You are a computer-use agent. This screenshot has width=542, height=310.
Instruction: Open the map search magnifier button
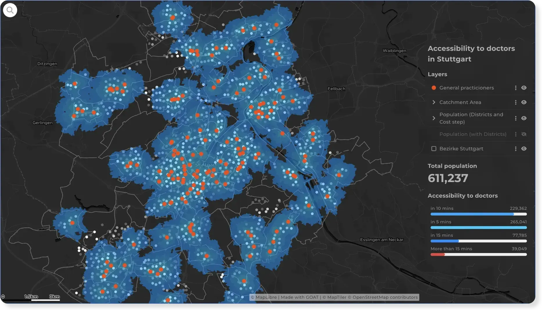tap(10, 10)
